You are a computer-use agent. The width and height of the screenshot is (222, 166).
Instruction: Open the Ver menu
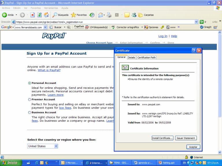[26, 8]
